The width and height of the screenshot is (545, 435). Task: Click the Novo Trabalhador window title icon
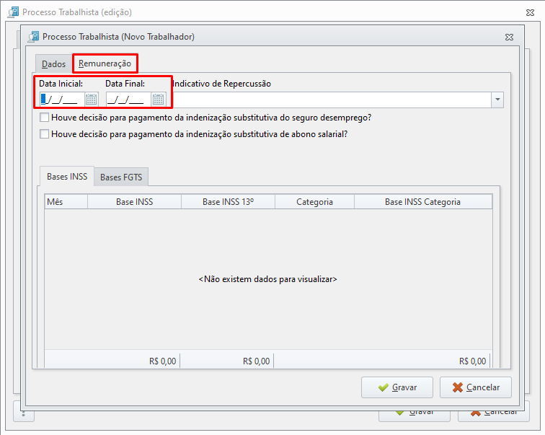point(34,37)
